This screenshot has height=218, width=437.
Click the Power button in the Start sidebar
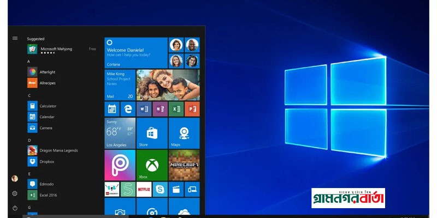(15, 208)
